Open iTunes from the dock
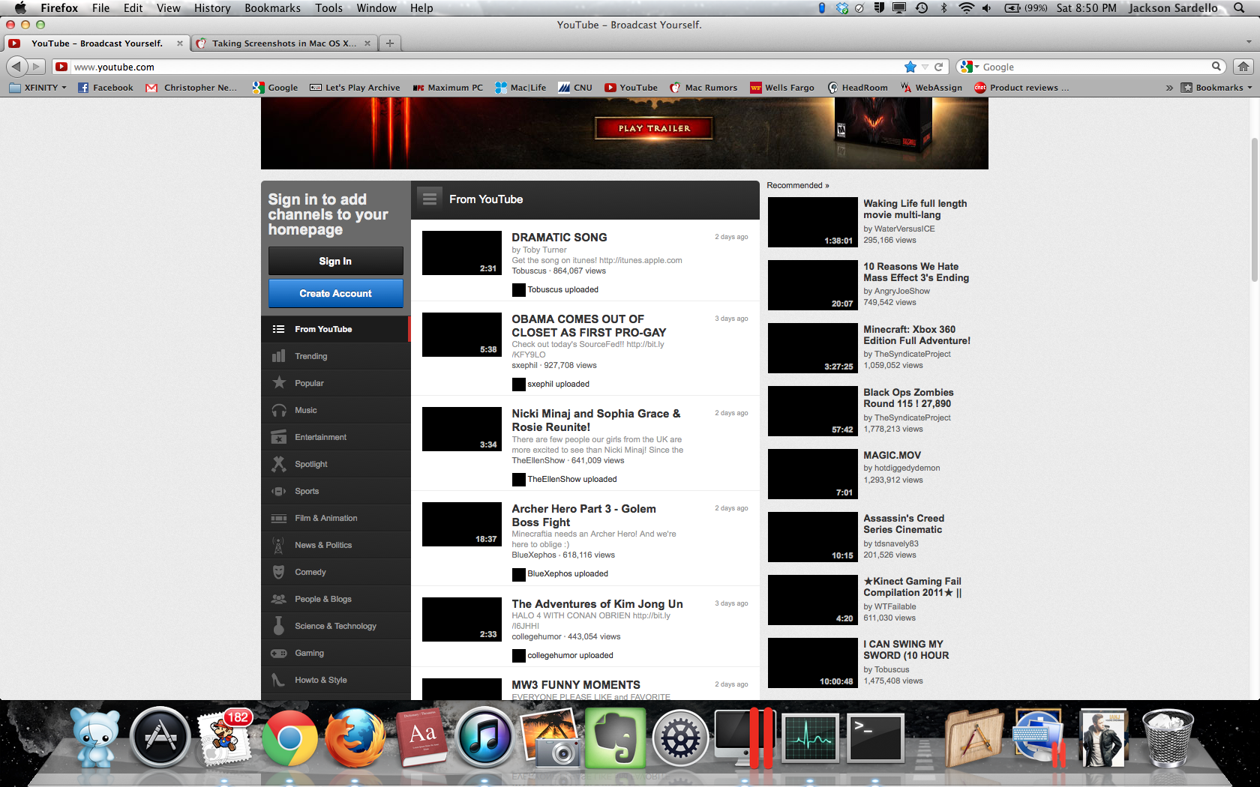This screenshot has width=1260, height=787. tap(485, 738)
